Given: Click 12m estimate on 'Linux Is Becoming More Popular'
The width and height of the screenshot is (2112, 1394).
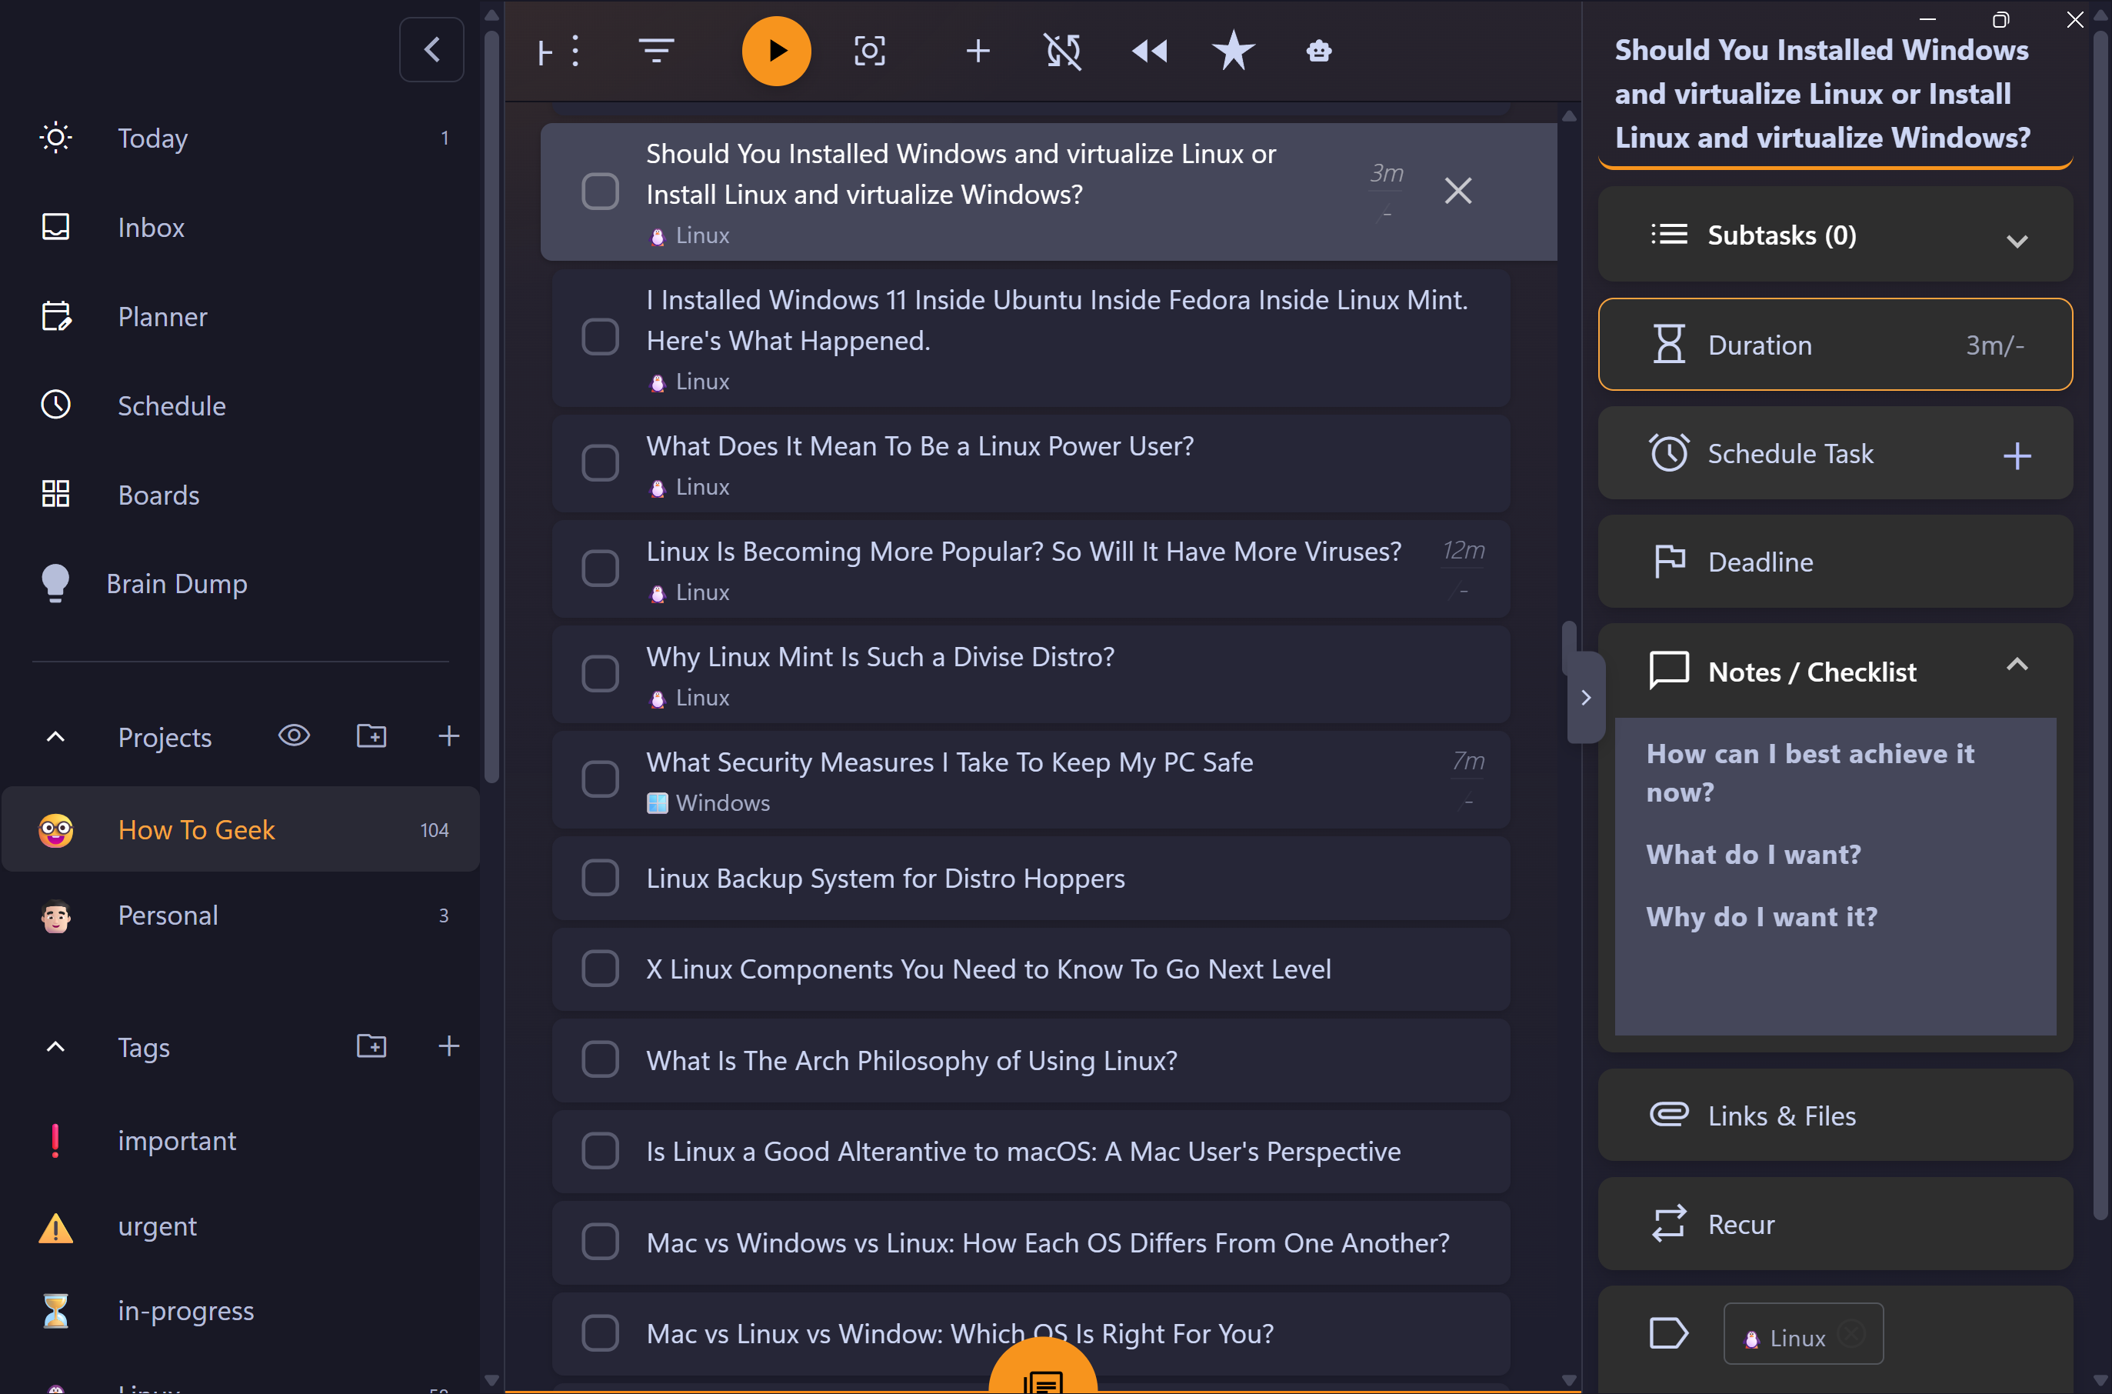Looking at the screenshot, I should [x=1462, y=550].
